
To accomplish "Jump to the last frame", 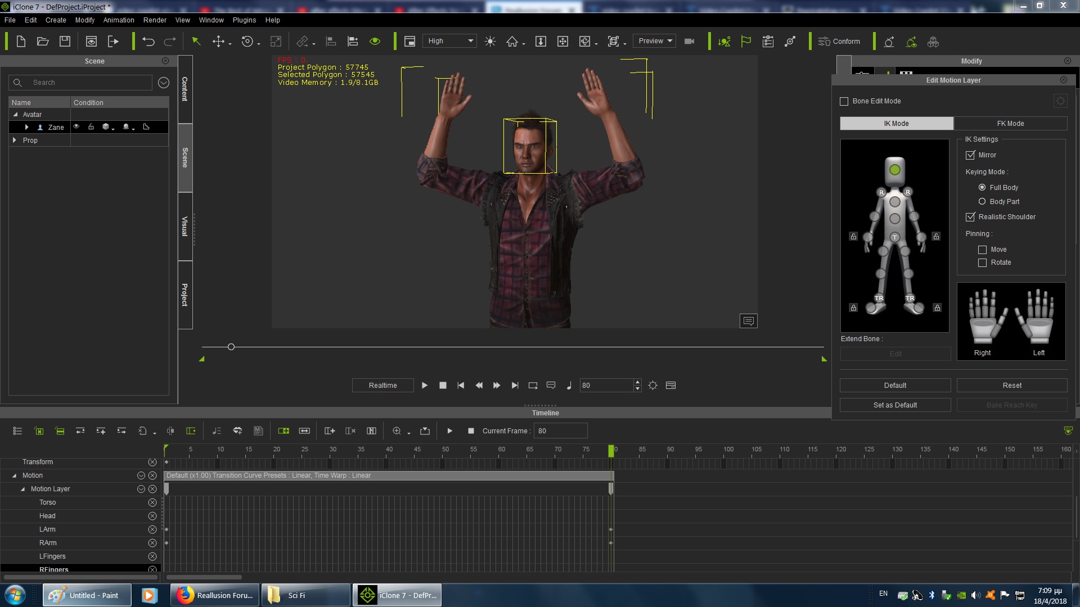I will point(515,386).
